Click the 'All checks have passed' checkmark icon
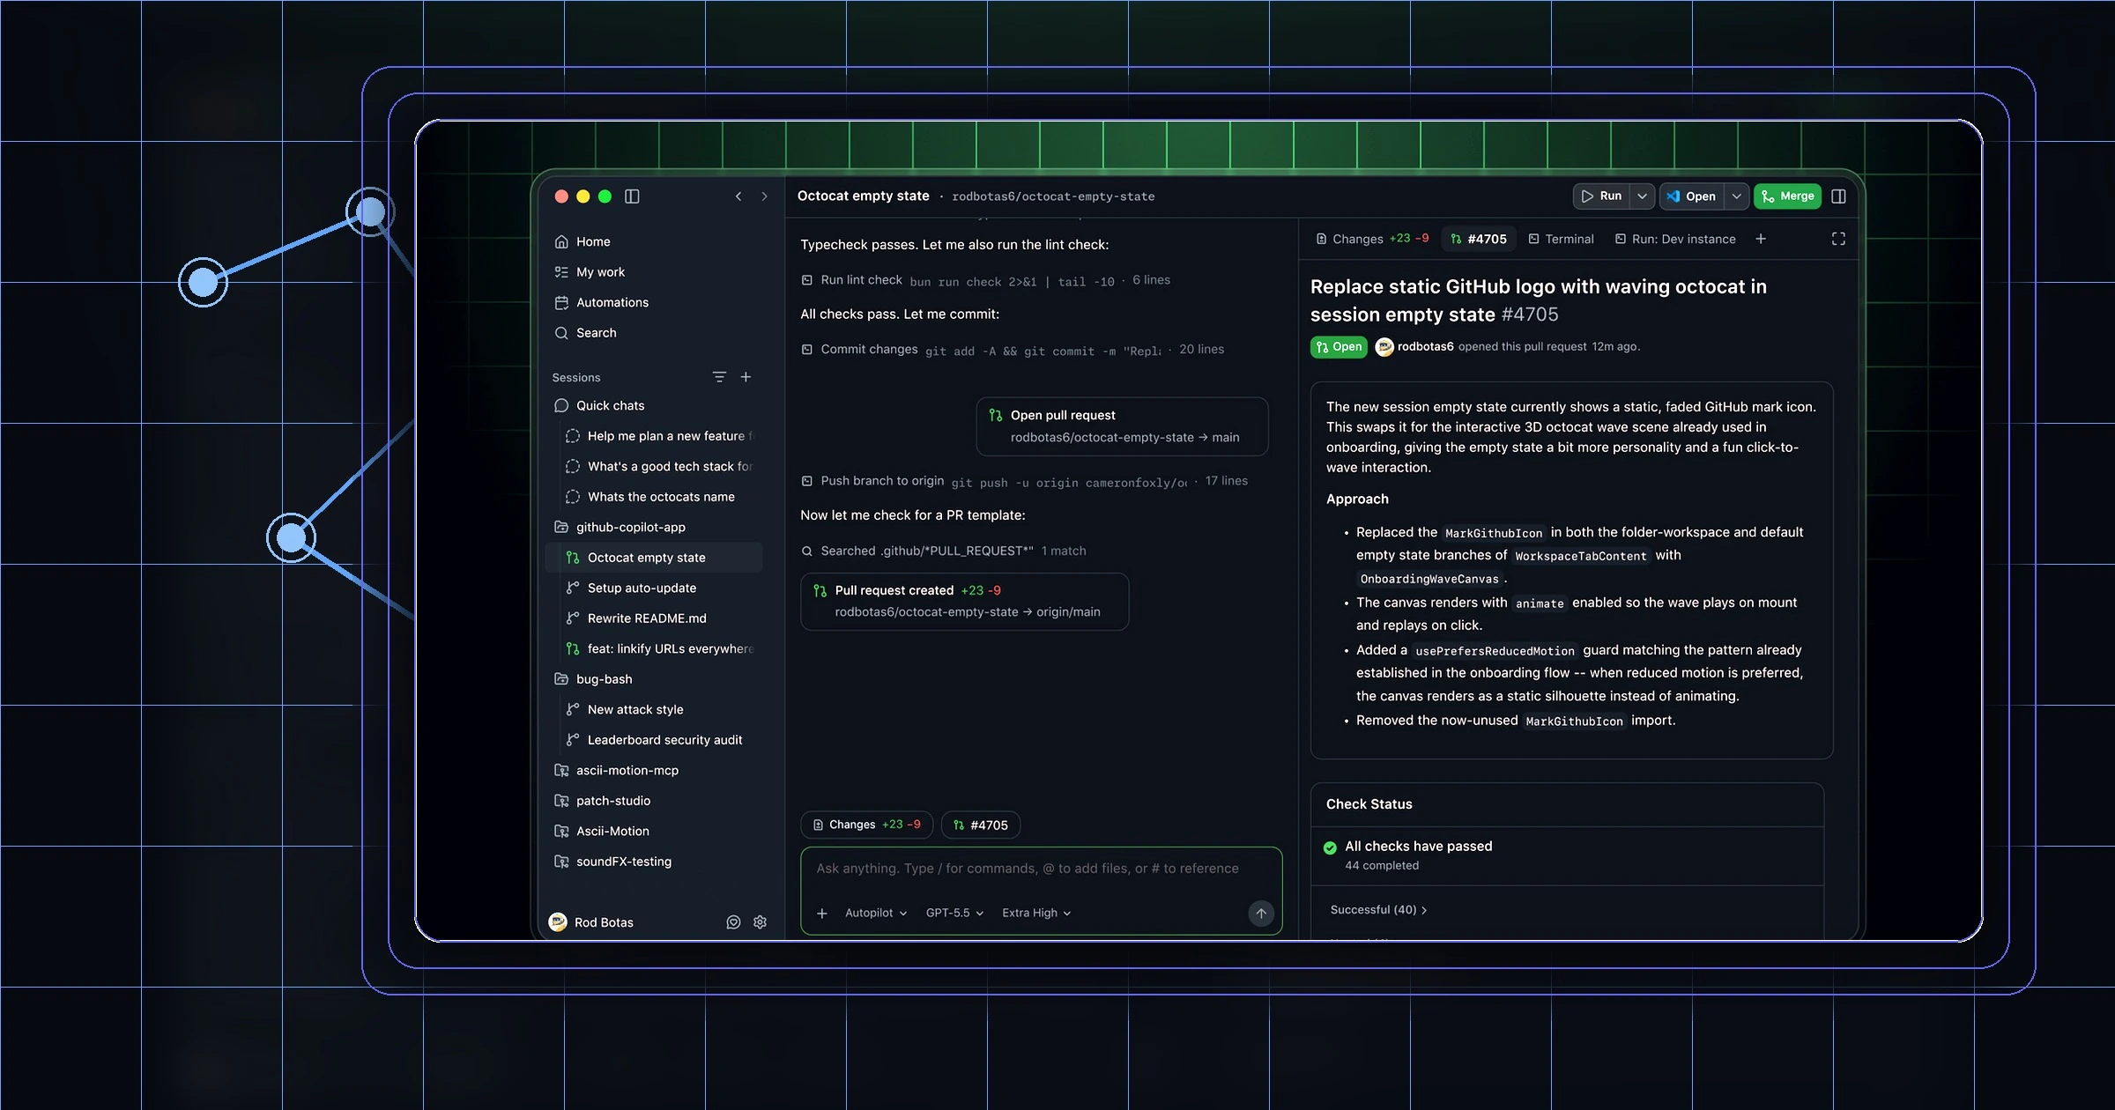 [x=1330, y=847]
